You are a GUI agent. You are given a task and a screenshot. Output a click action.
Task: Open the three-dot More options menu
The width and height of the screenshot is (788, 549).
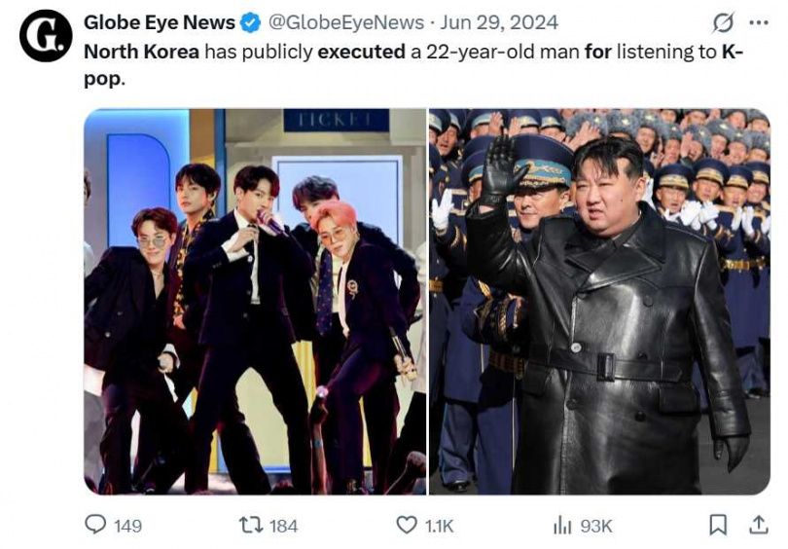pyautogui.click(x=759, y=22)
